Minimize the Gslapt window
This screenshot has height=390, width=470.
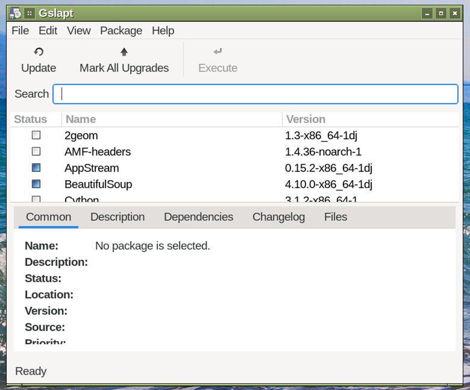point(427,14)
